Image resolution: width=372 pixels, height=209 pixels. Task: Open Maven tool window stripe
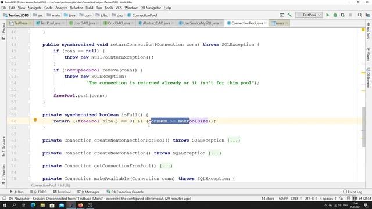(368, 54)
